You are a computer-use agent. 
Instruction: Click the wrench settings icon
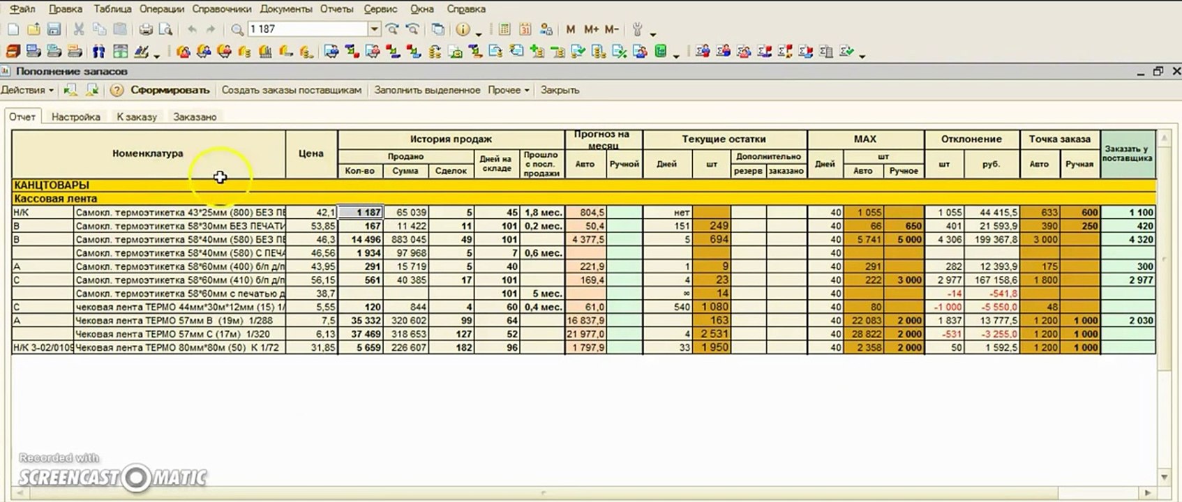[x=637, y=29]
